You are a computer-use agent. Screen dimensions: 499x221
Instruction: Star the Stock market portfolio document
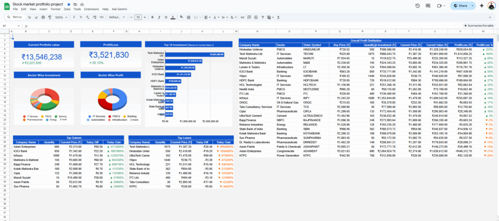pos(69,3)
